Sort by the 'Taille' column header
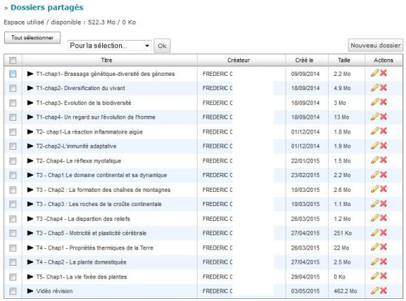The image size is (406, 301). pyautogui.click(x=345, y=60)
